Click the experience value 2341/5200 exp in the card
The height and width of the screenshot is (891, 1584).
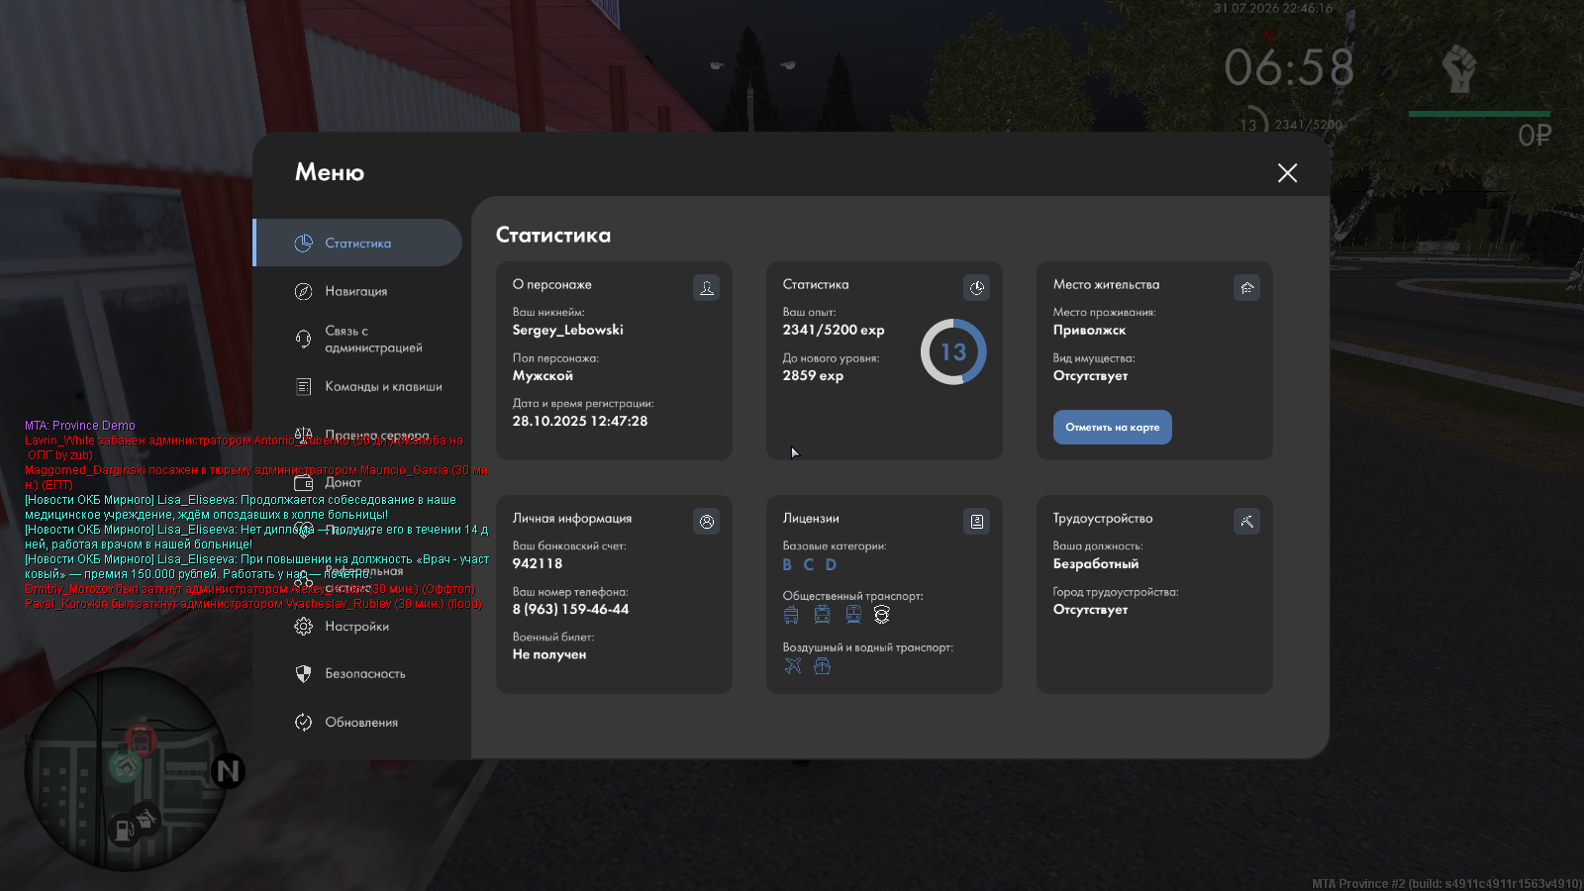(834, 330)
